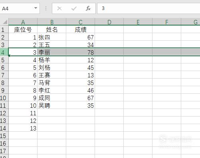200x158 pixels.
Task: Select row 4 header
Action: tap(4, 52)
